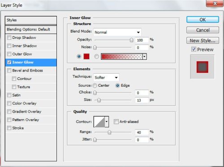This screenshot has width=224, height=167.
Task: Click the Range slider handle
Action: [x=109, y=132]
